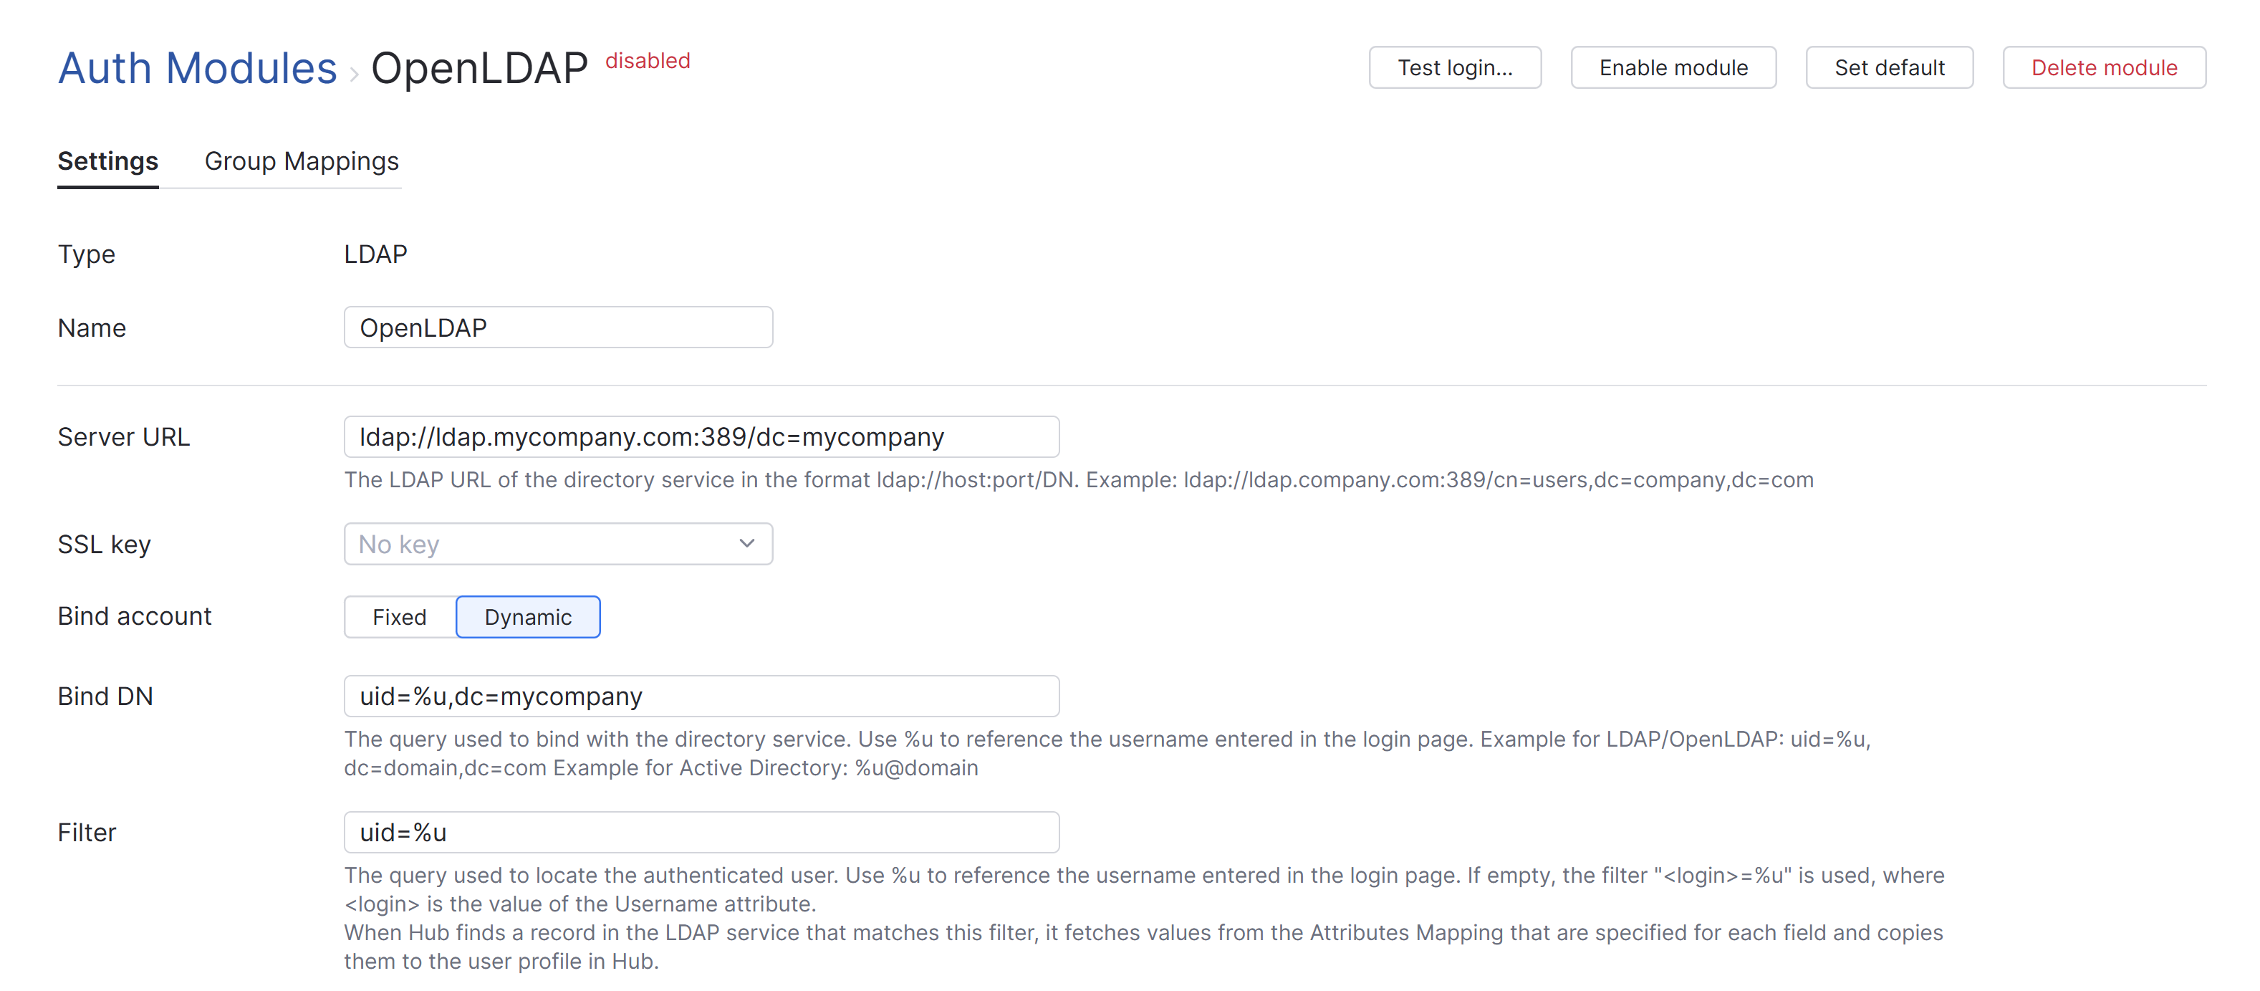Select the Bind DN query field
This screenshot has height=991, width=2260.
pos(702,695)
